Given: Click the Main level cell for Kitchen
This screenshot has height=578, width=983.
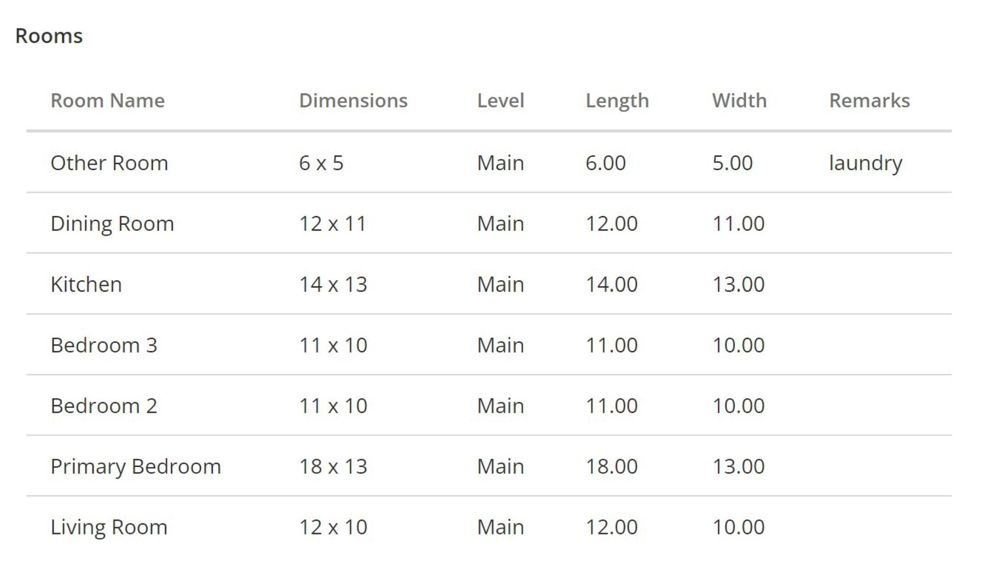Looking at the screenshot, I should coord(500,284).
